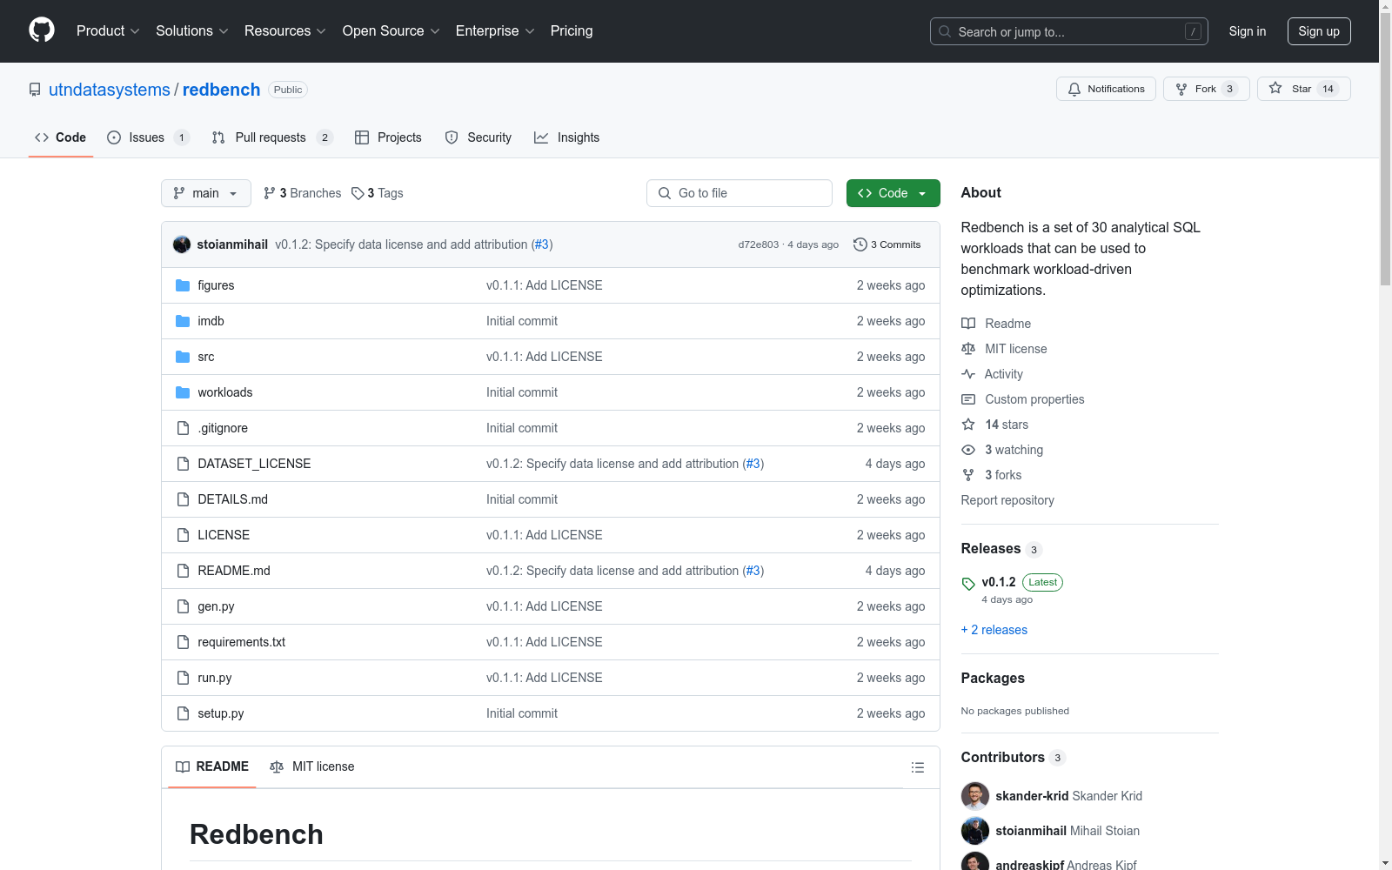Viewport: 1392px width, 870px height.
Task: Click the workloads folder icon
Action: tap(183, 392)
